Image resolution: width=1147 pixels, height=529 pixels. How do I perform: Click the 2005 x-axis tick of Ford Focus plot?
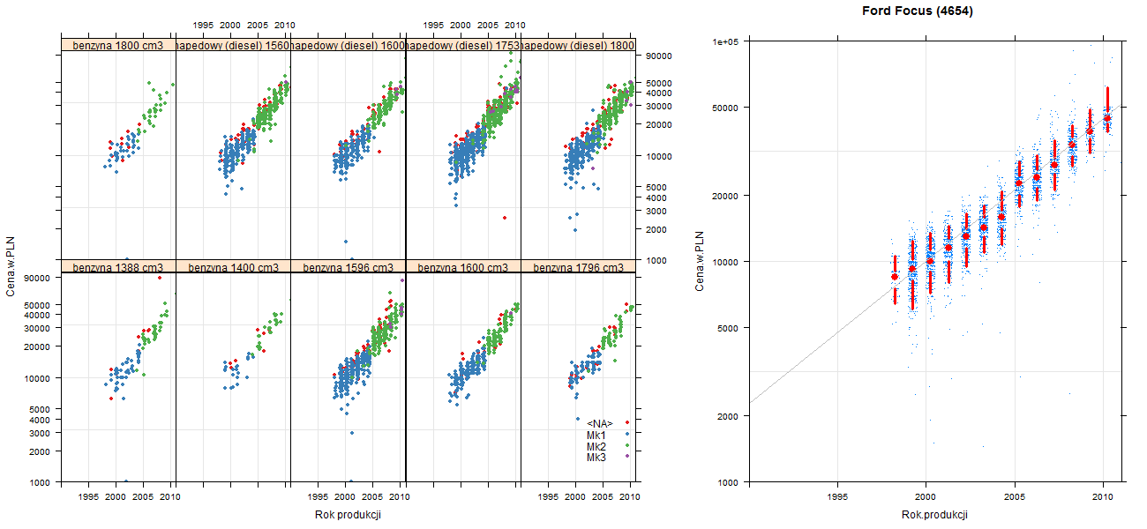pyautogui.click(x=1015, y=497)
